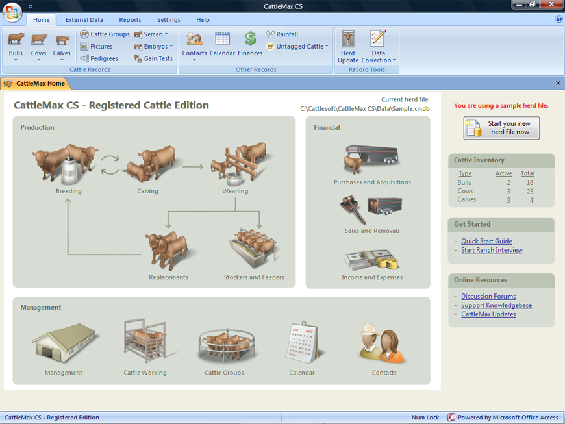Click the Office application button

tap(12, 12)
